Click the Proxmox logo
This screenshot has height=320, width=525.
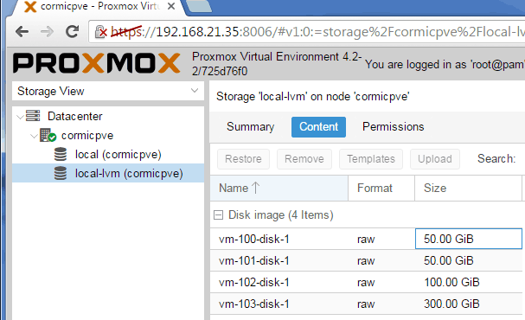click(x=96, y=63)
